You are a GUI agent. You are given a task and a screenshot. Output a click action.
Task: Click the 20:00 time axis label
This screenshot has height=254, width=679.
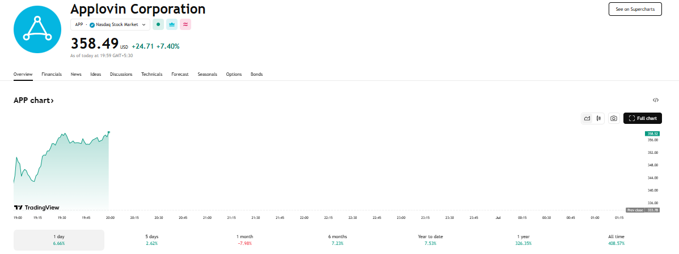110,218
